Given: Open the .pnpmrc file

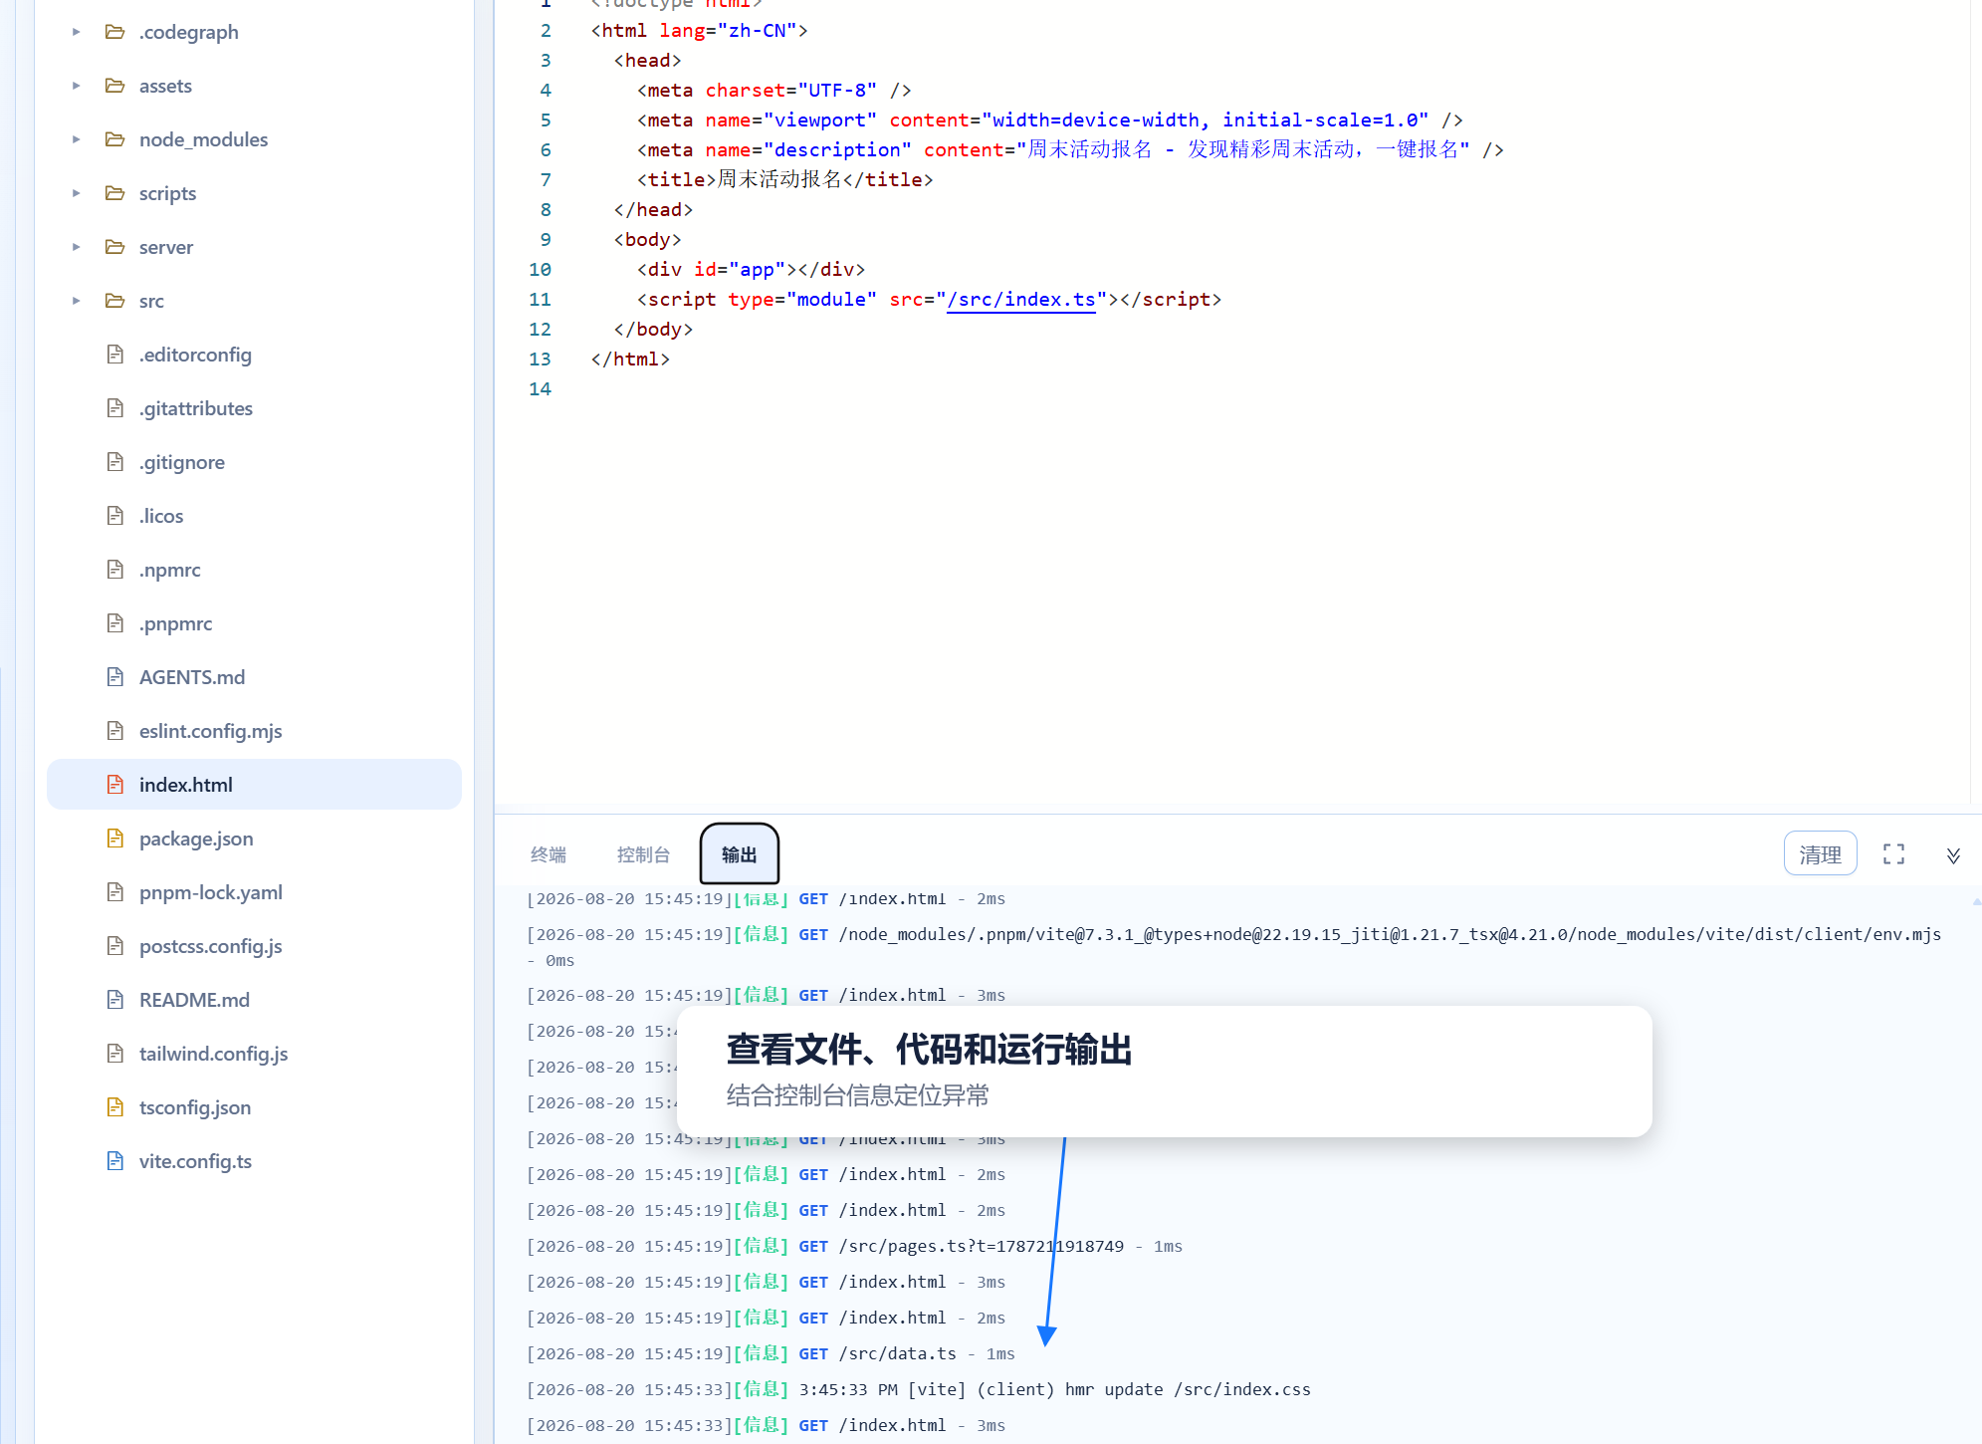Looking at the screenshot, I should tap(175, 623).
